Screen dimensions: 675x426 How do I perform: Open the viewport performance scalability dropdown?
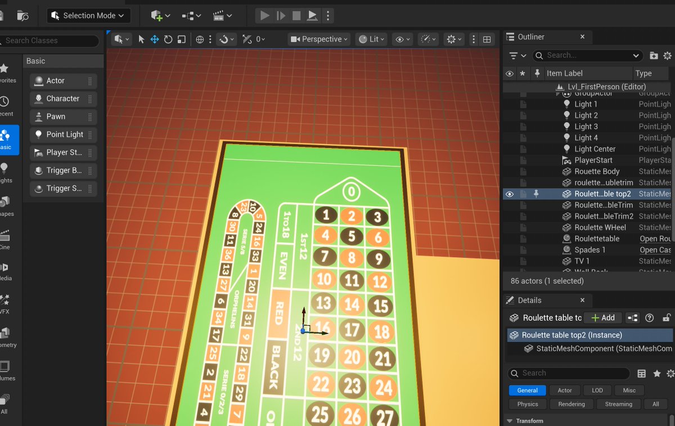pyautogui.click(x=429, y=39)
